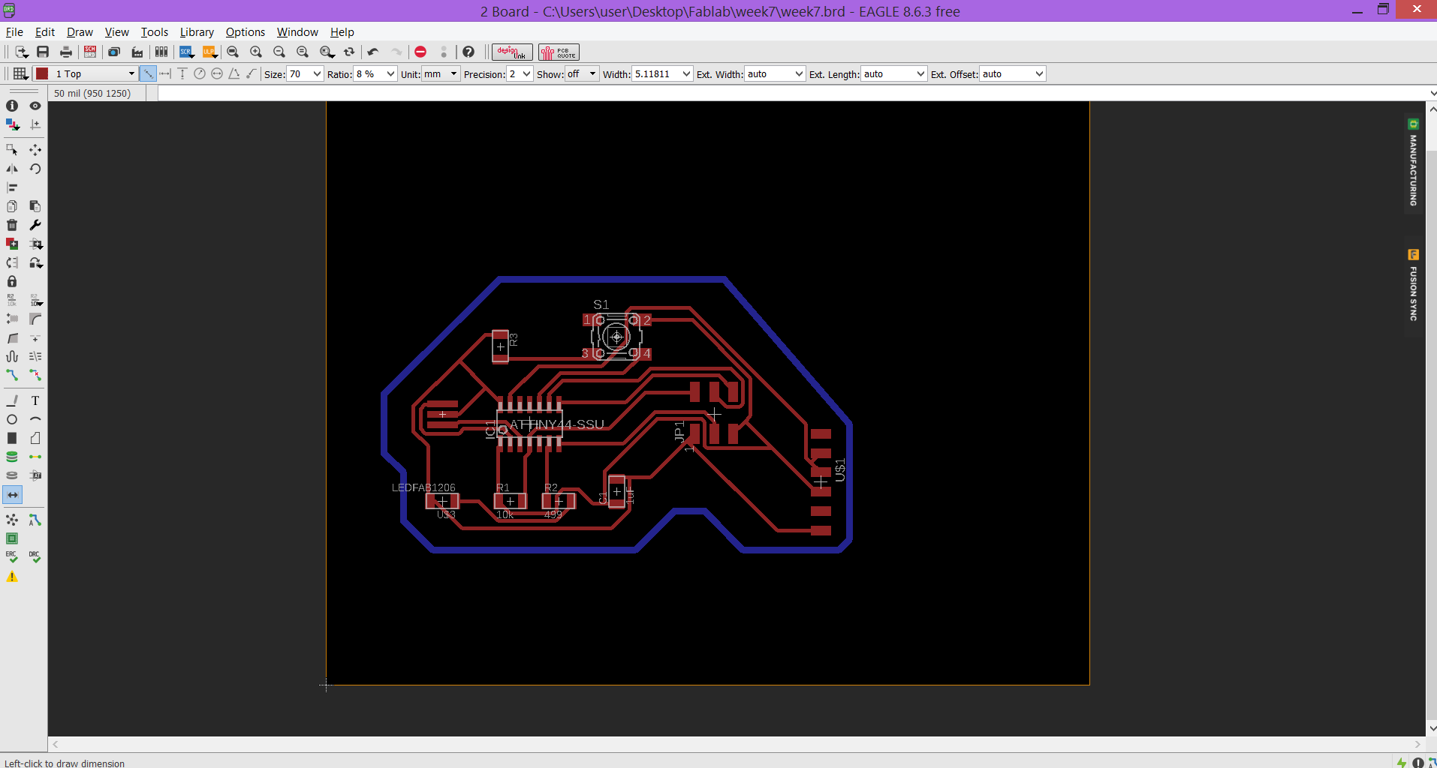
Task: Select the Move tool with four arrows
Action: pos(35,150)
